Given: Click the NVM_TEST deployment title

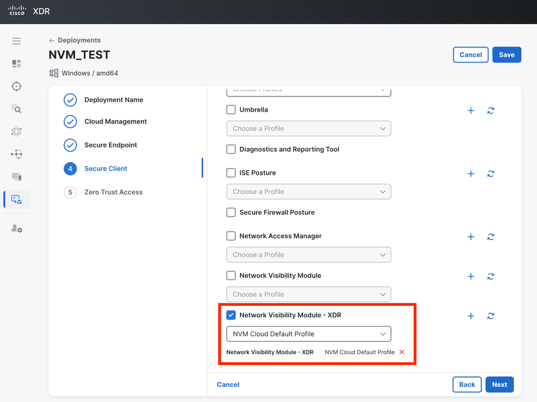Looking at the screenshot, I should click(x=79, y=55).
